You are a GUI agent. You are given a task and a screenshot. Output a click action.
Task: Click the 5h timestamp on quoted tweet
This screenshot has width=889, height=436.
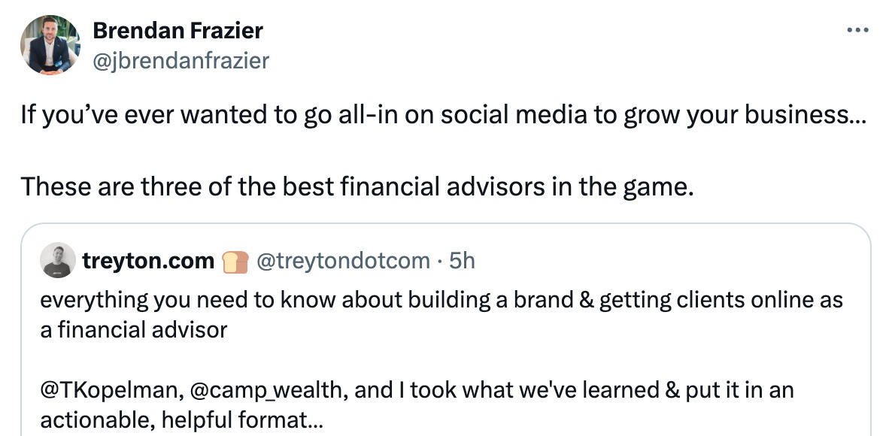(462, 261)
